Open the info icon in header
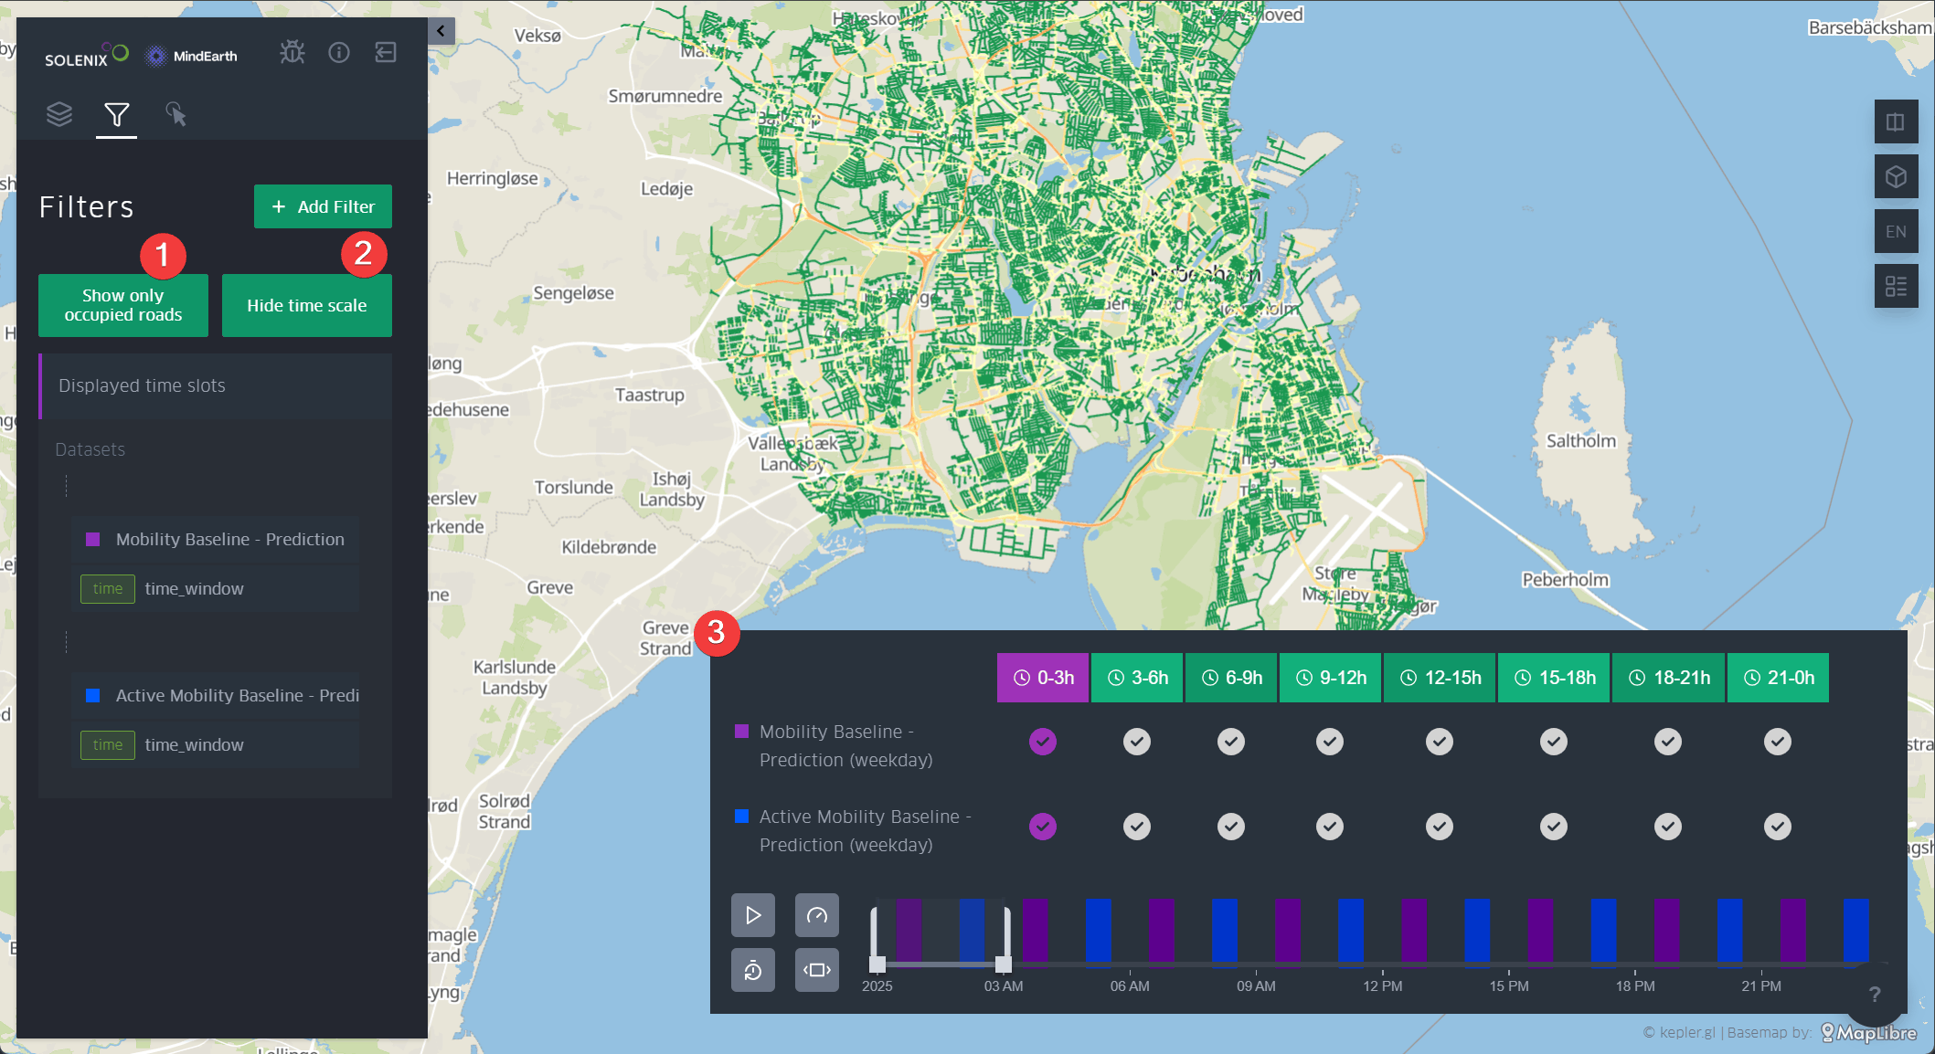1935x1054 pixels. point(339,53)
